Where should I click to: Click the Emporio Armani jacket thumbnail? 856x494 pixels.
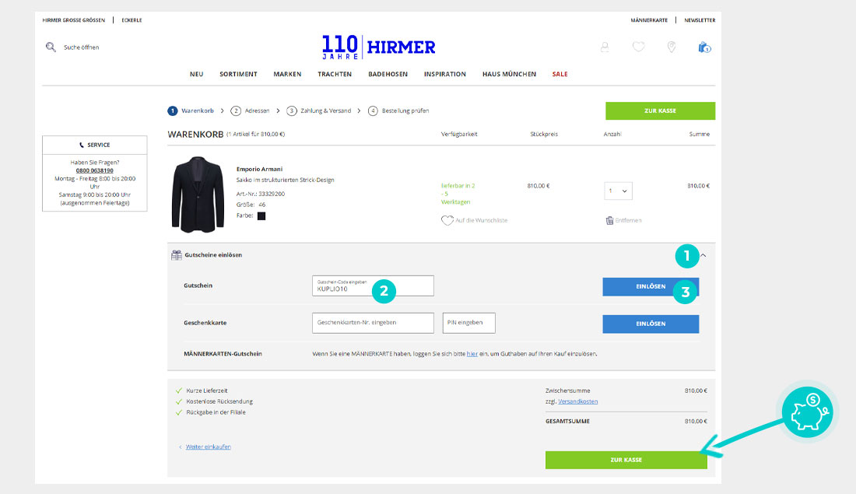click(x=198, y=194)
